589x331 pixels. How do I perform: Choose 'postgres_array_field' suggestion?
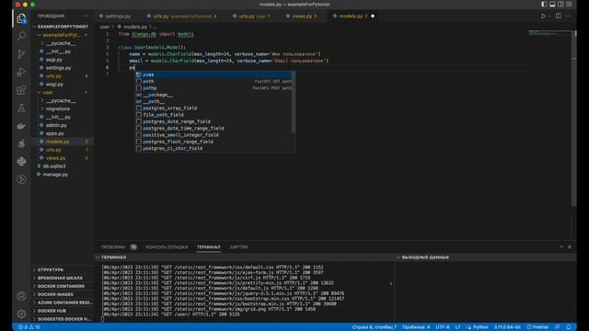pyautogui.click(x=213, y=108)
